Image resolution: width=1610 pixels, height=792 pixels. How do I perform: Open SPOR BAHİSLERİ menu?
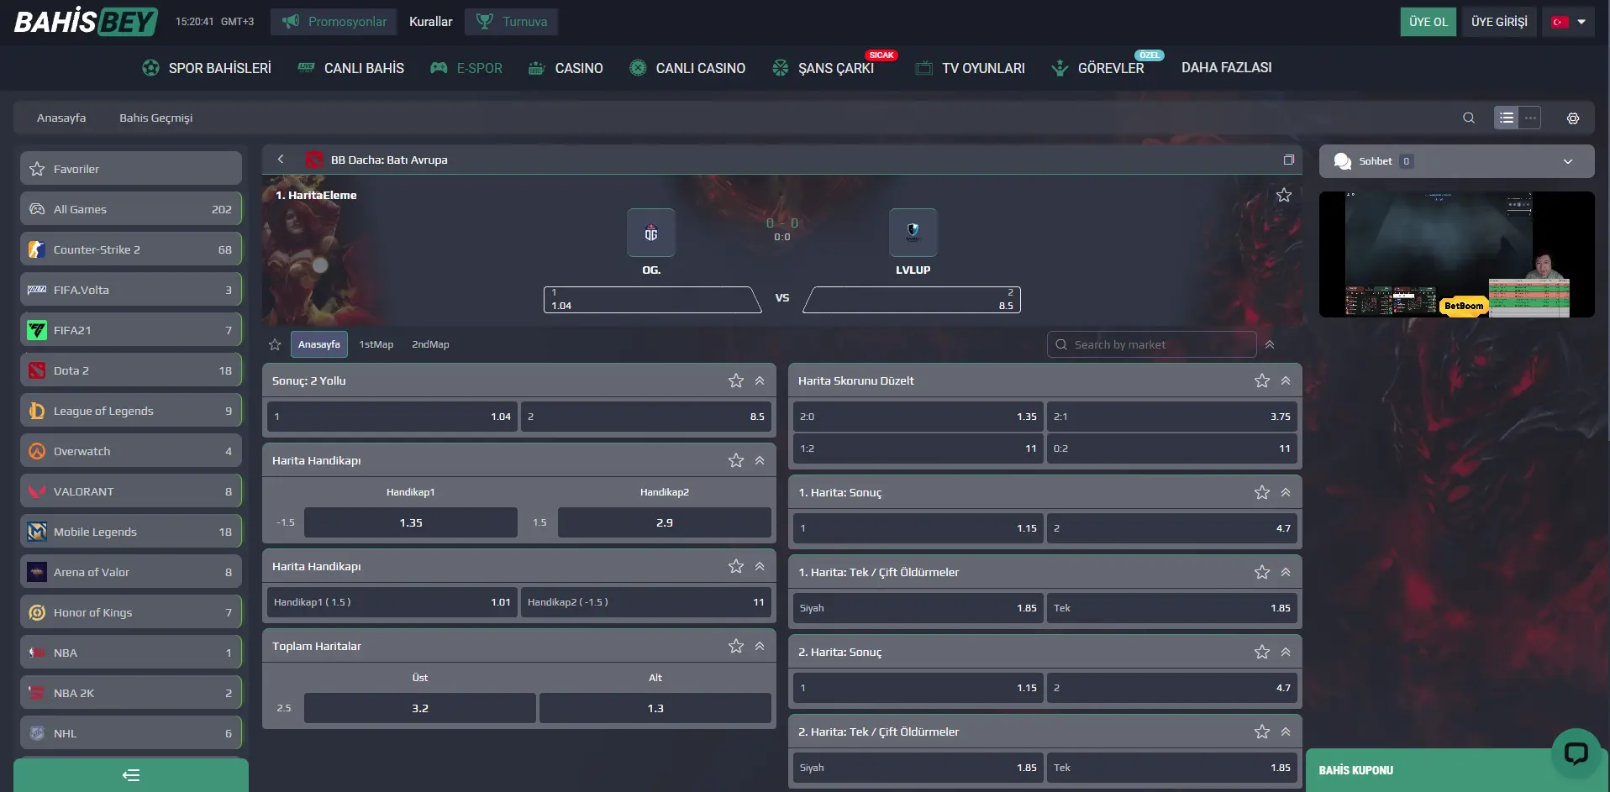207,68
